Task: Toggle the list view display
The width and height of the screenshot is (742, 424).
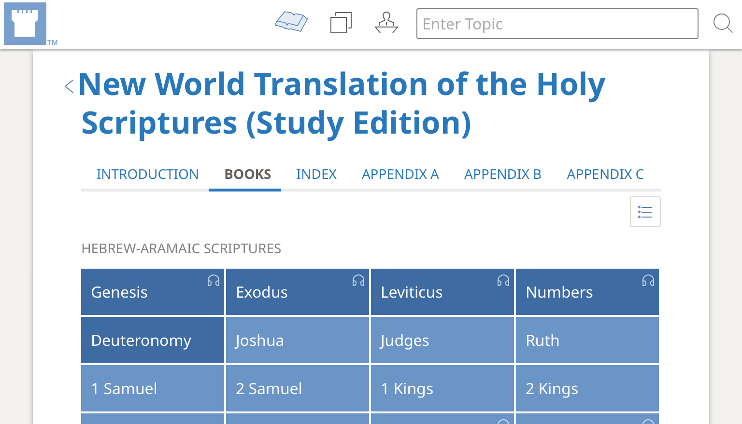Action: click(645, 211)
